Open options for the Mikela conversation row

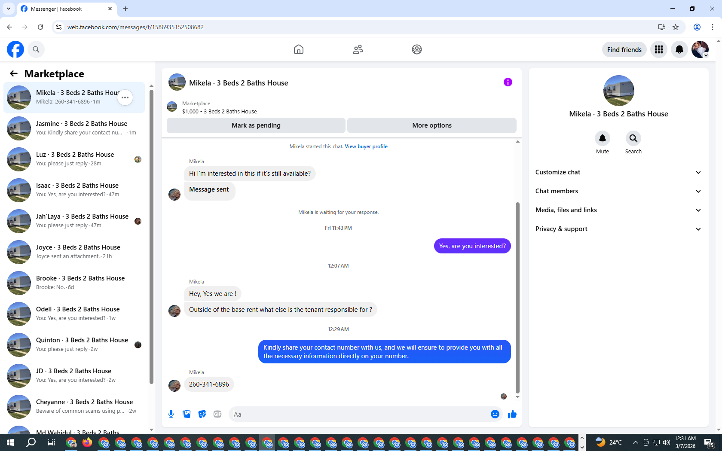pos(125,98)
